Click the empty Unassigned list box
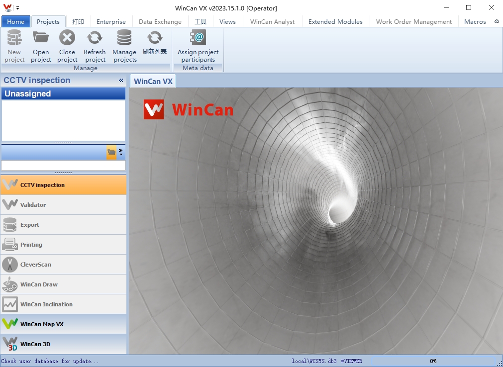Viewport: 503px width, 367px height. click(x=64, y=120)
